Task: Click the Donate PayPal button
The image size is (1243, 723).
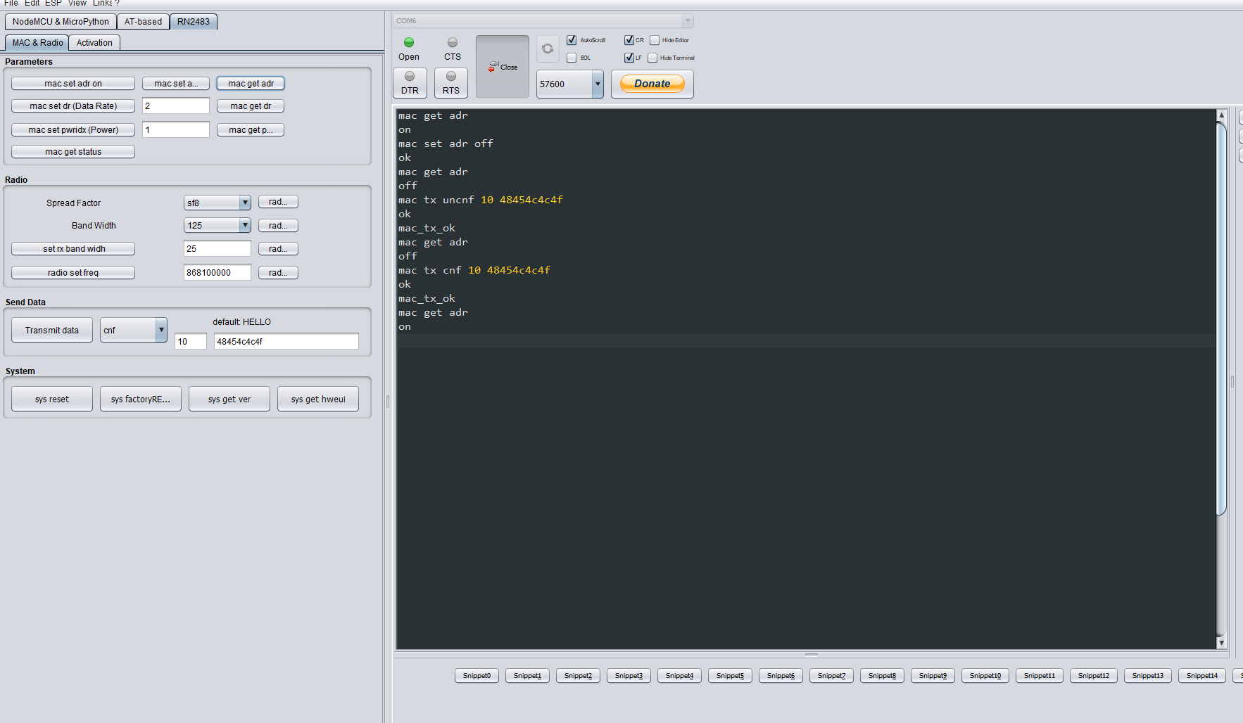Action: tap(652, 84)
